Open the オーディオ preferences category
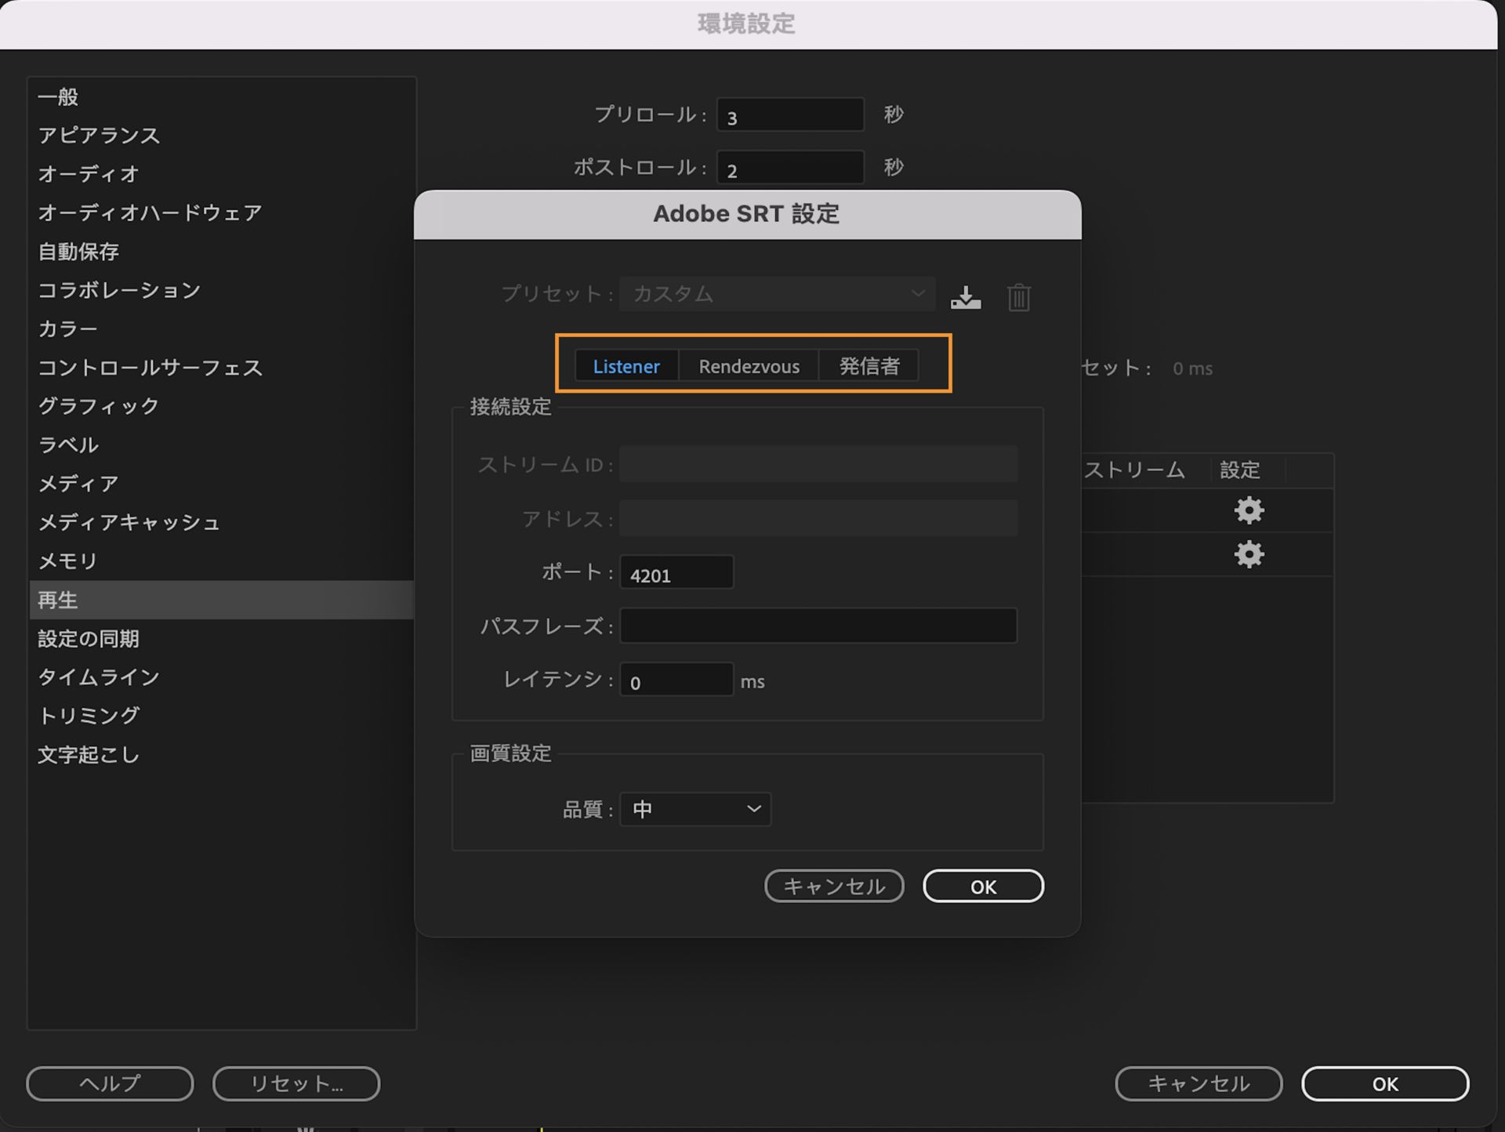This screenshot has height=1132, width=1505. click(86, 174)
